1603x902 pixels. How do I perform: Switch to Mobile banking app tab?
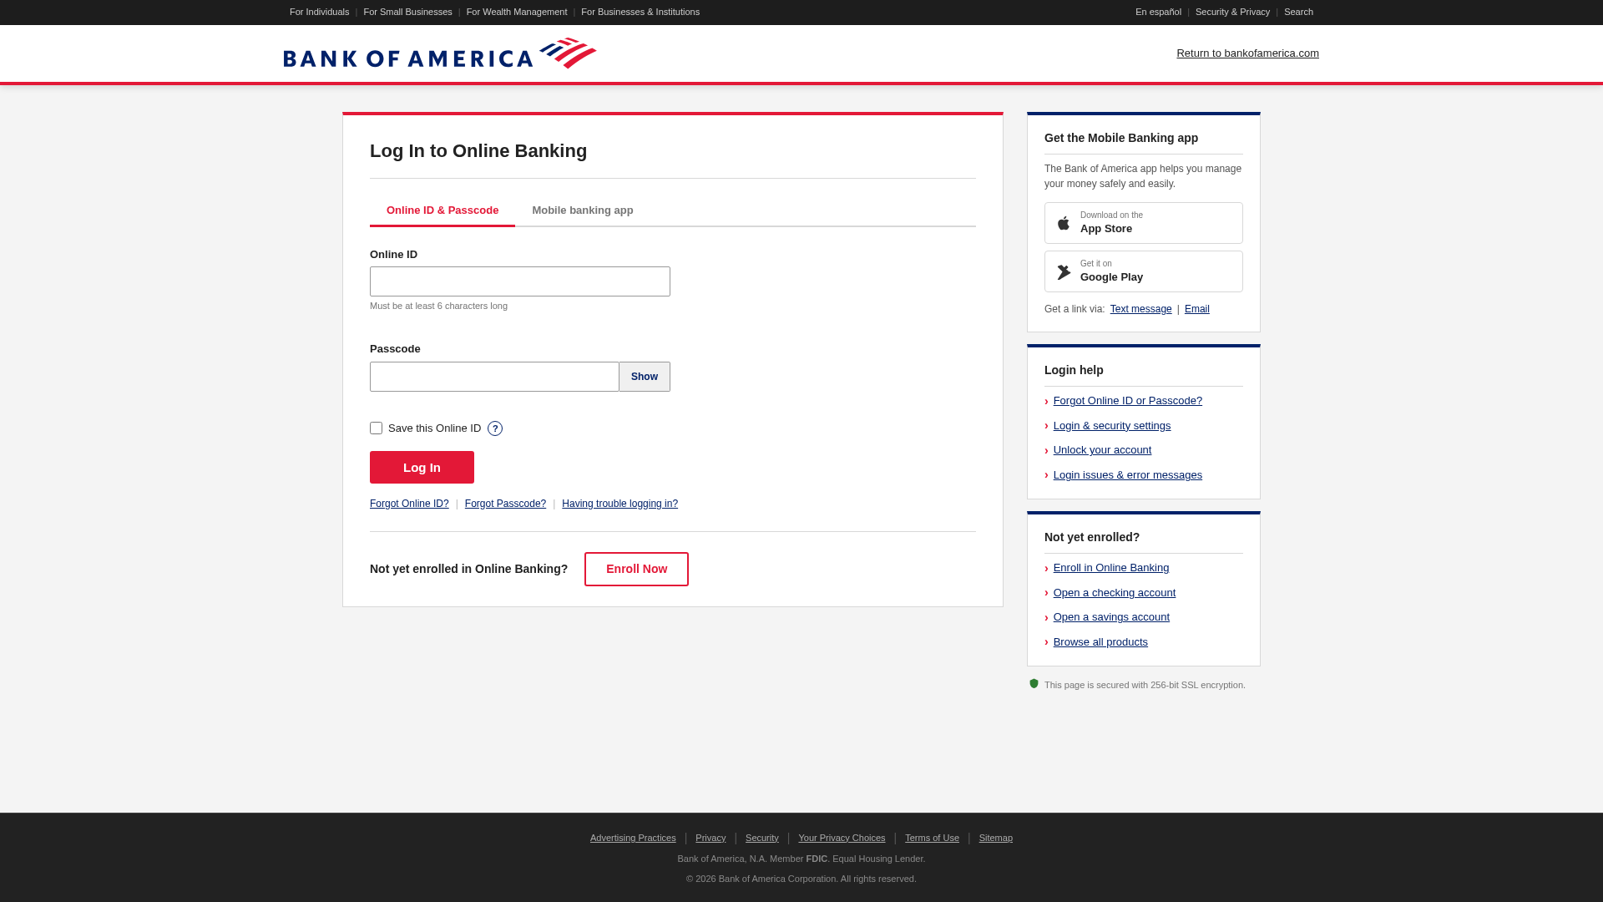583,210
